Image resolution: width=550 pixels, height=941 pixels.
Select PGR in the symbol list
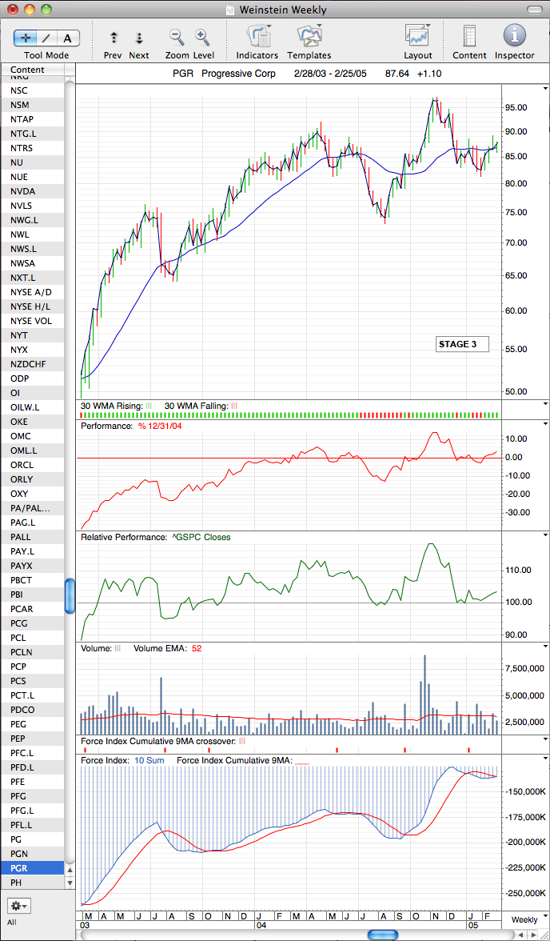pyautogui.click(x=33, y=867)
